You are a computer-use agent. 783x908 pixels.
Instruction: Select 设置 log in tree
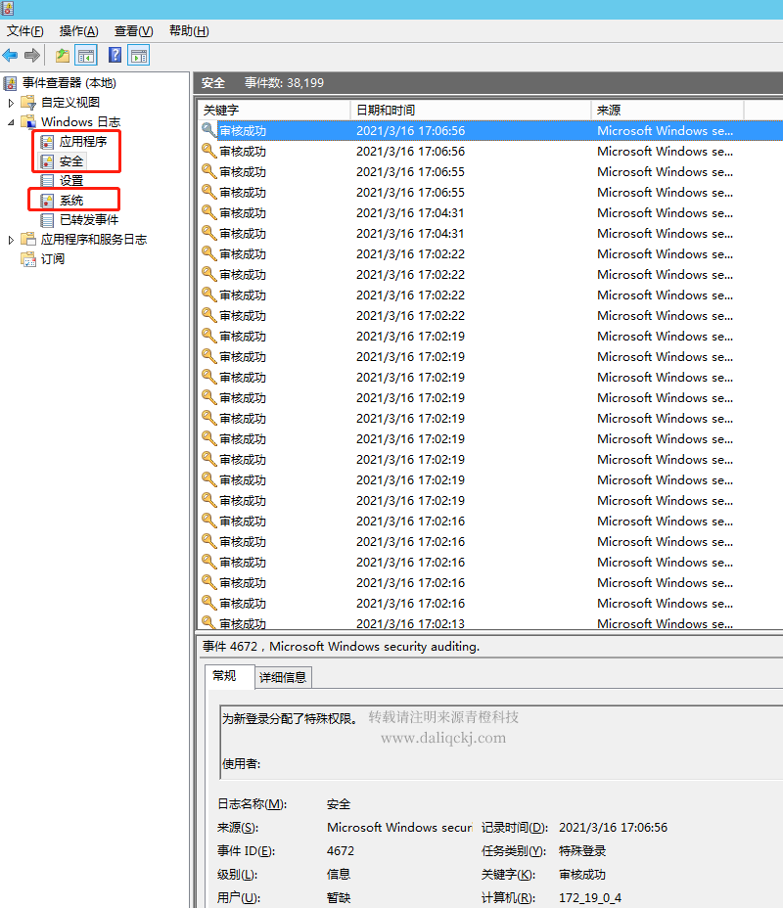[71, 181]
